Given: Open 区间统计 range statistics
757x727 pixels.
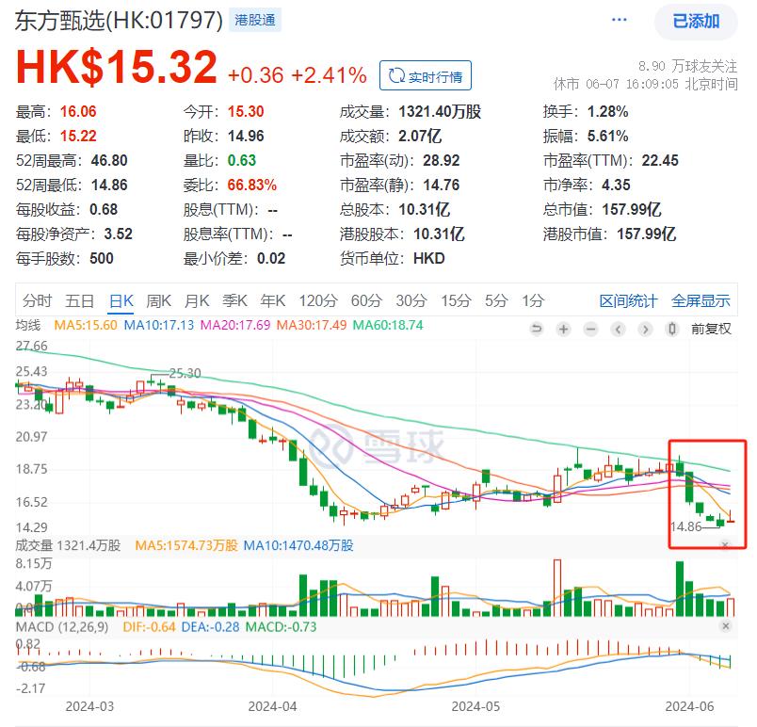Looking at the screenshot, I should 629,301.
